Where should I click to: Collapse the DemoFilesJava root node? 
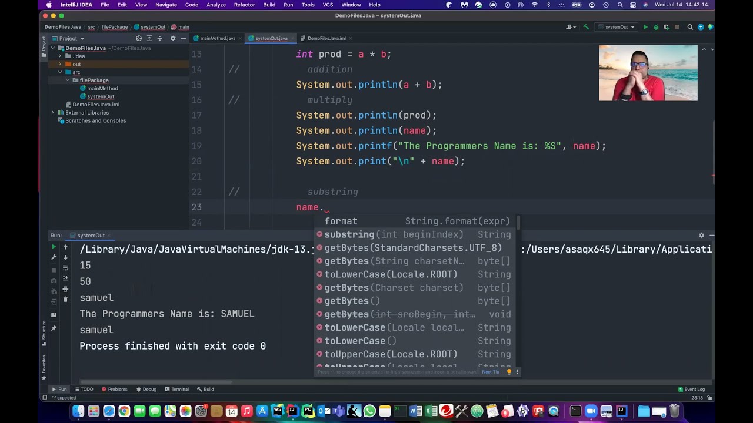[53, 48]
